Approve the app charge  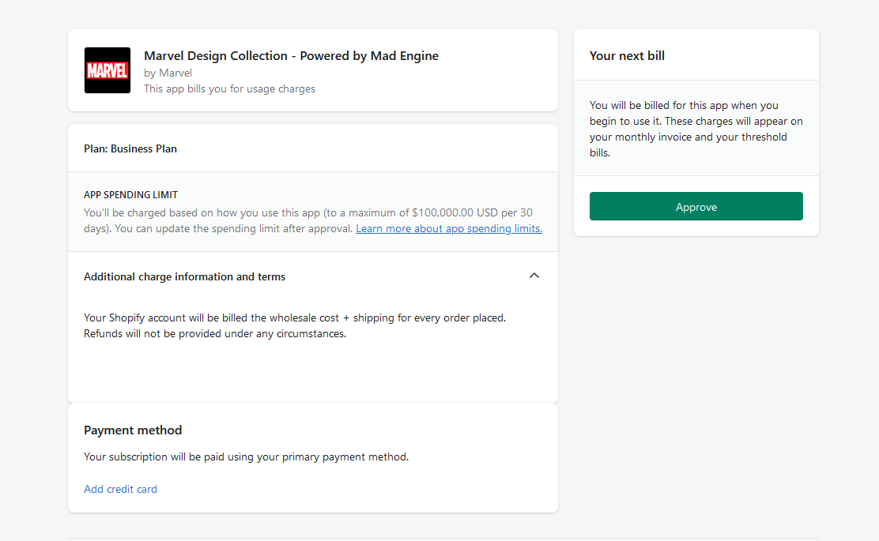pos(696,206)
